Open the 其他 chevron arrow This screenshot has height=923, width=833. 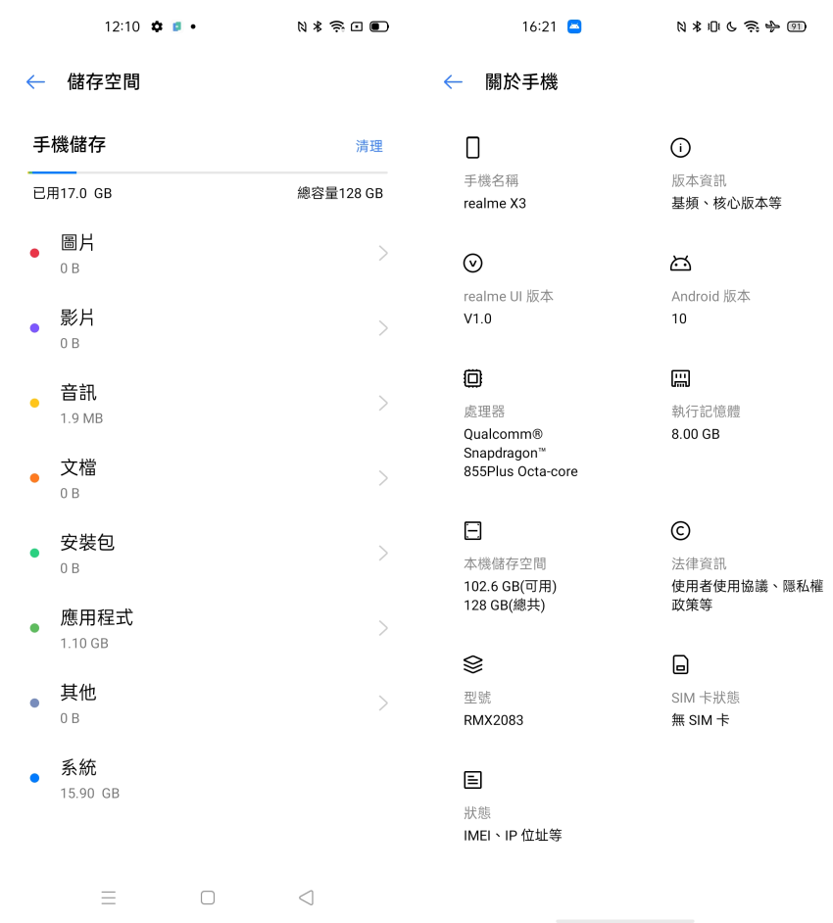(x=383, y=703)
